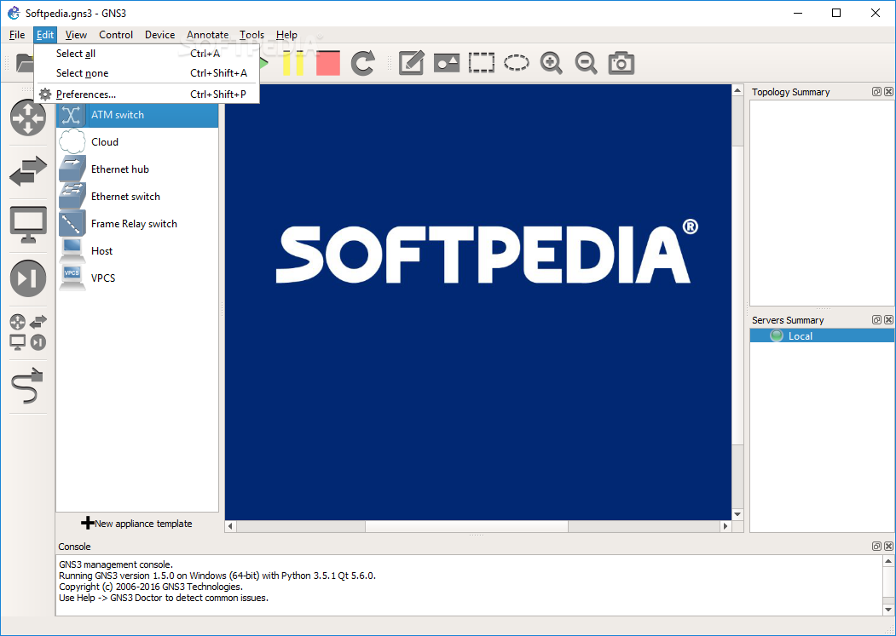The image size is (896, 636).
Task: Open the Device menu
Action: (159, 35)
